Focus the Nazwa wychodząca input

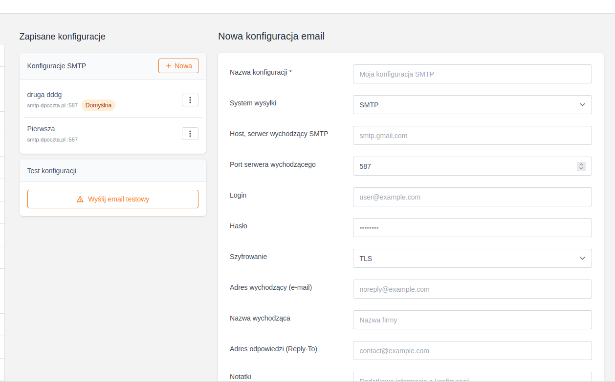tap(472, 320)
